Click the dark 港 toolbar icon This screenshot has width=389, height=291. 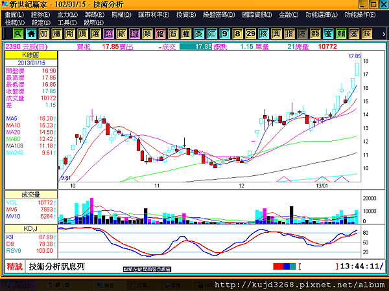tap(302, 34)
